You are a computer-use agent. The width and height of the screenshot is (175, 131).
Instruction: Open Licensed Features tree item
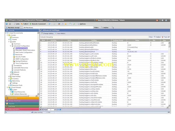point(20,70)
